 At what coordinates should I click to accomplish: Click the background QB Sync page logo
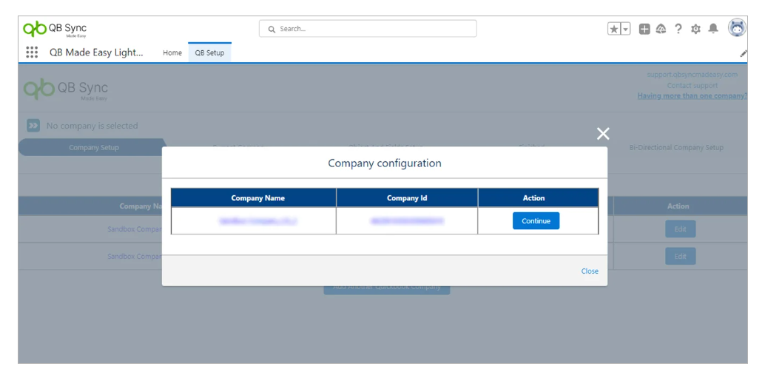[x=66, y=89]
